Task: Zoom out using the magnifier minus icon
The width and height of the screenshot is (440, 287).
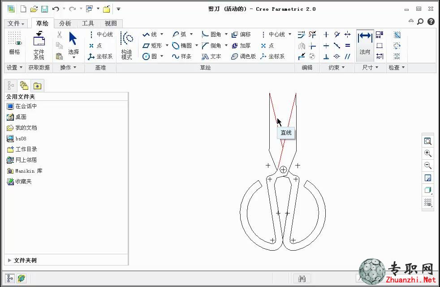Action: coord(427,165)
